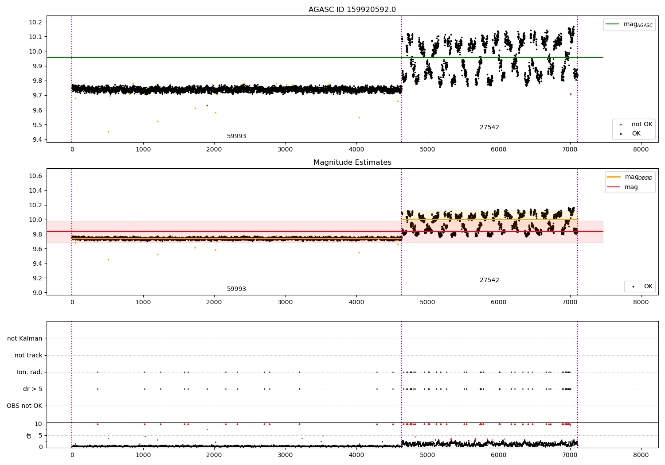Select the 'OBS not OK' axis label
The width and height of the screenshot is (665, 465).
24,406
